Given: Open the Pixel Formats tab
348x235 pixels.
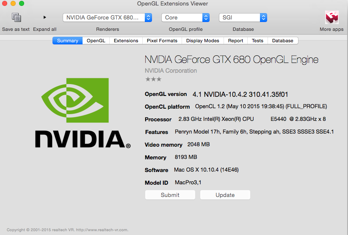Looking at the screenshot, I should [162, 41].
